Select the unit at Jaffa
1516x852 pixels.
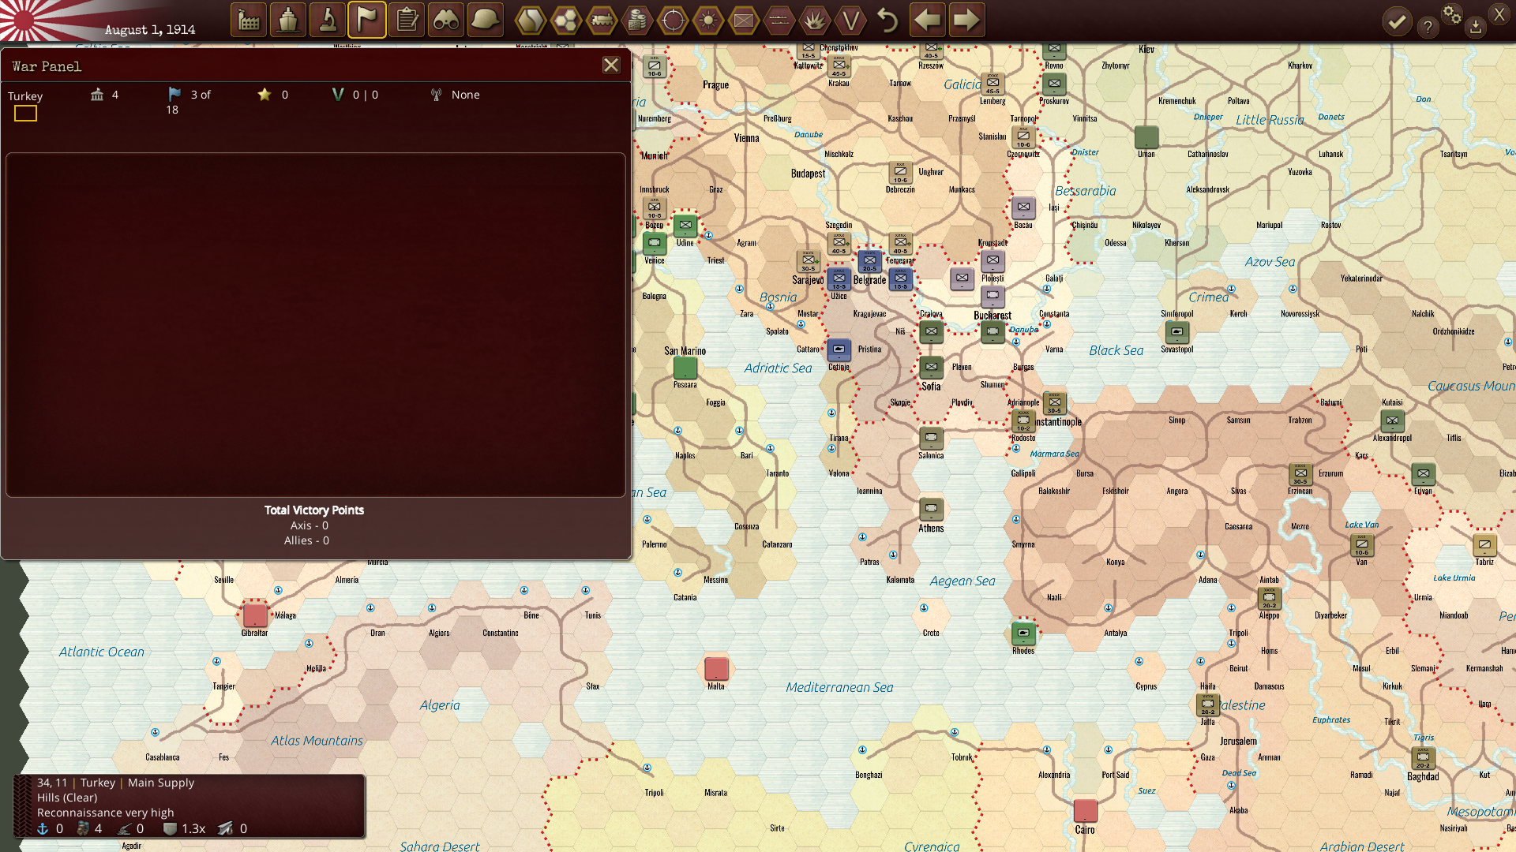point(1207,704)
